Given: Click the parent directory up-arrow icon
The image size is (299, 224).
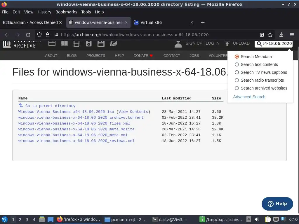Looking at the screenshot, I should coord(21,105).
